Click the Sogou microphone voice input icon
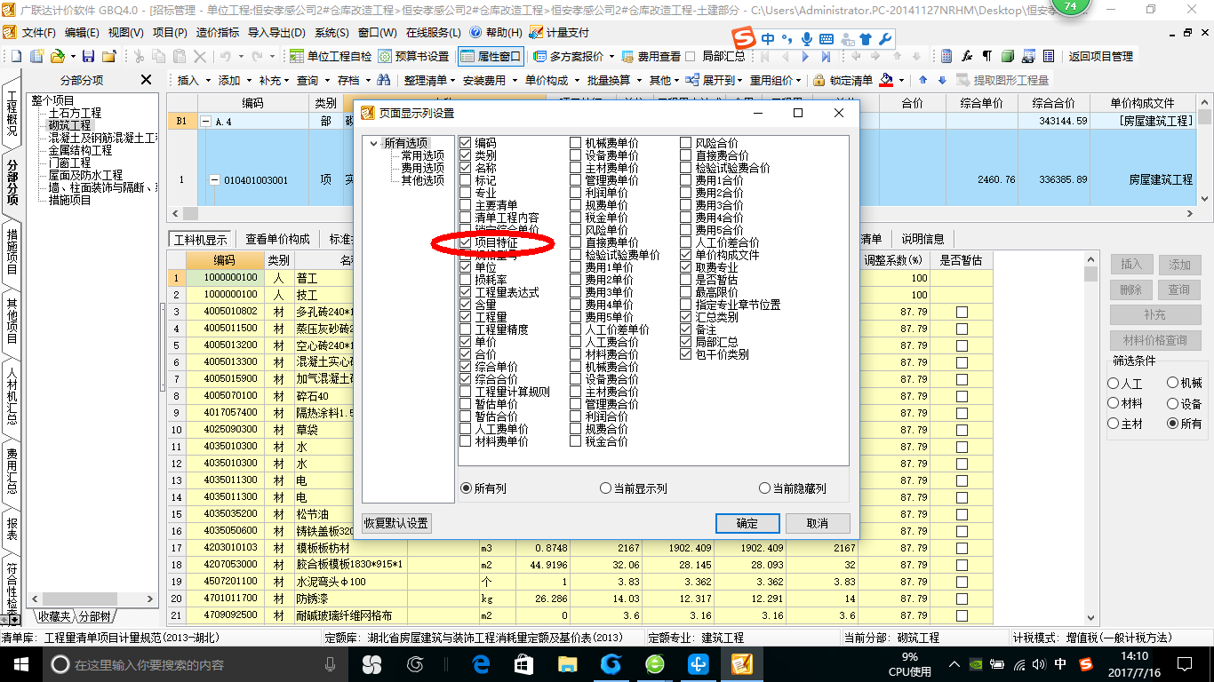Viewport: 1214px width, 682px height. pos(807,39)
